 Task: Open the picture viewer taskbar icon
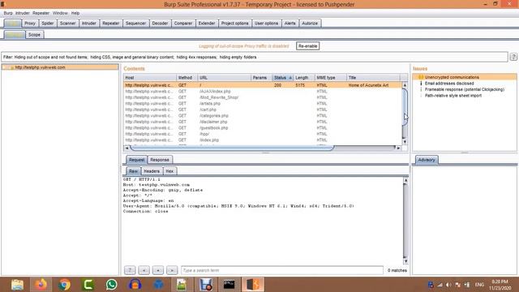(x=182, y=285)
